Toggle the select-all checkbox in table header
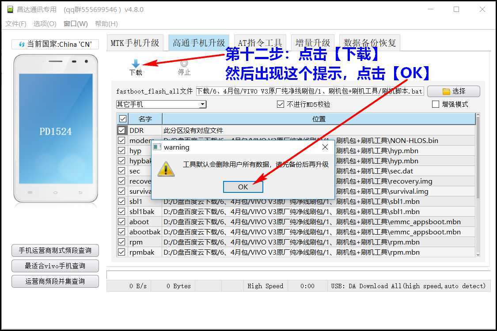Screen dimensions: 497x331 [x=122, y=118]
